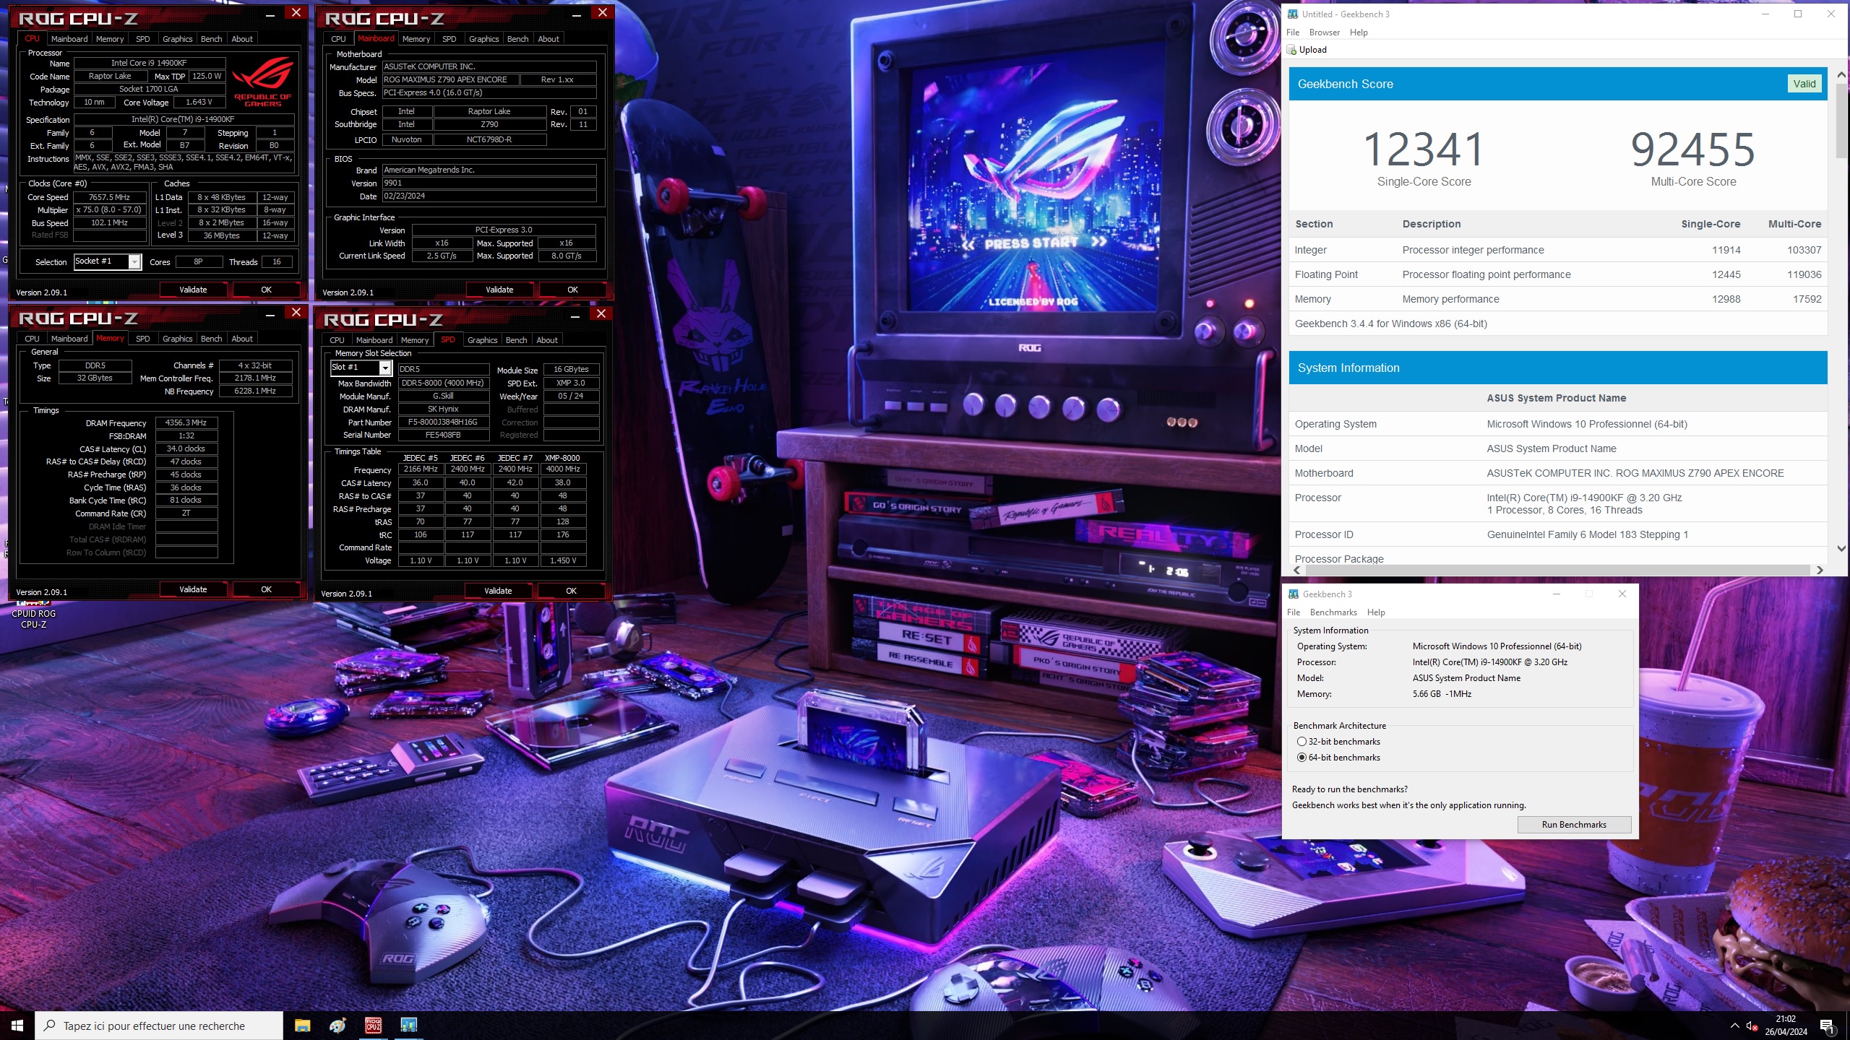This screenshot has width=1850, height=1040.
Task: Open Memory tab in the Mainboard window
Action: tap(416, 39)
